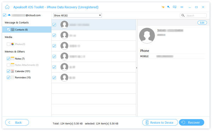This screenshot has height=131, width=212.
Task: Click the iCloud cloud icon
Action: click(x=9, y=15)
